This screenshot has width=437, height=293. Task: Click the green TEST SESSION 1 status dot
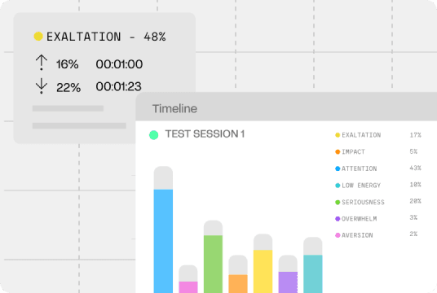coord(153,135)
